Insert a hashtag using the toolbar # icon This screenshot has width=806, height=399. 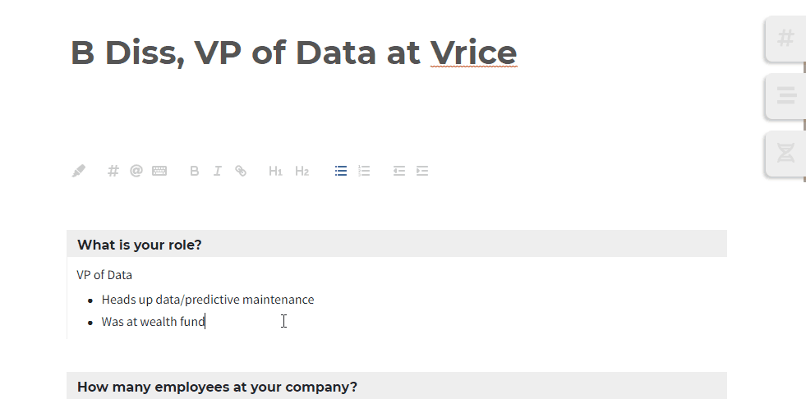[x=113, y=171]
